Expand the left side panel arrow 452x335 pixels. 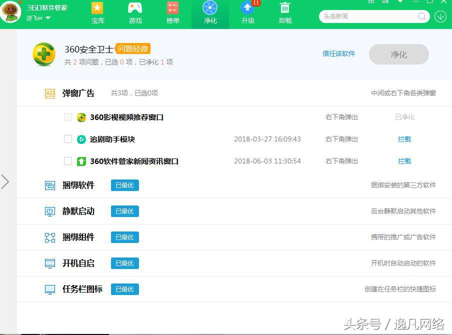[5, 182]
